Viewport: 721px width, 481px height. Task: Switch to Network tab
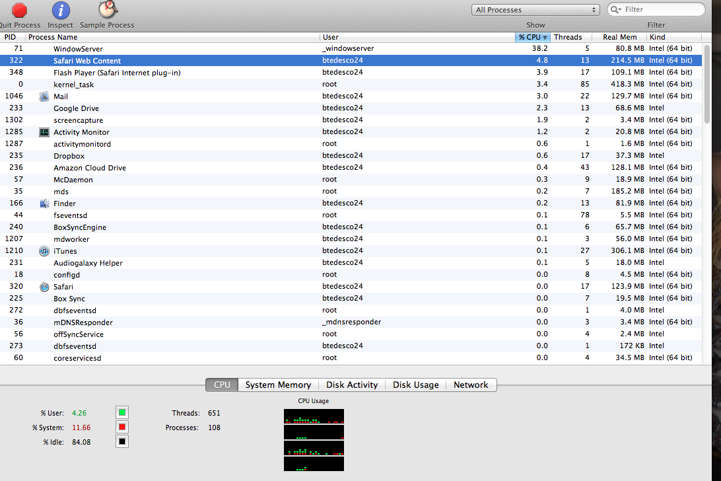click(x=471, y=385)
